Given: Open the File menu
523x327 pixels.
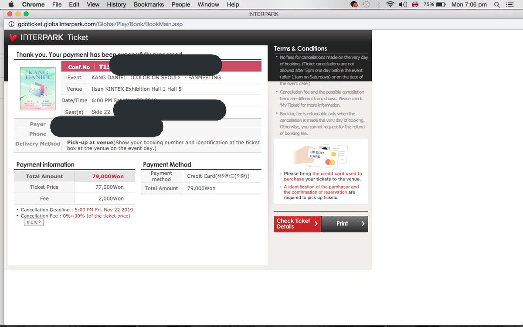Looking at the screenshot, I should click(x=57, y=4).
